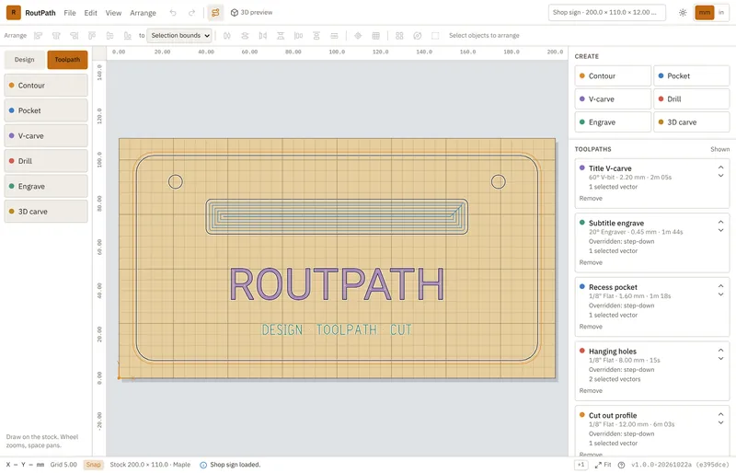Move Cut out profile toolpath down
This screenshot has height=473, width=736.
point(720,422)
